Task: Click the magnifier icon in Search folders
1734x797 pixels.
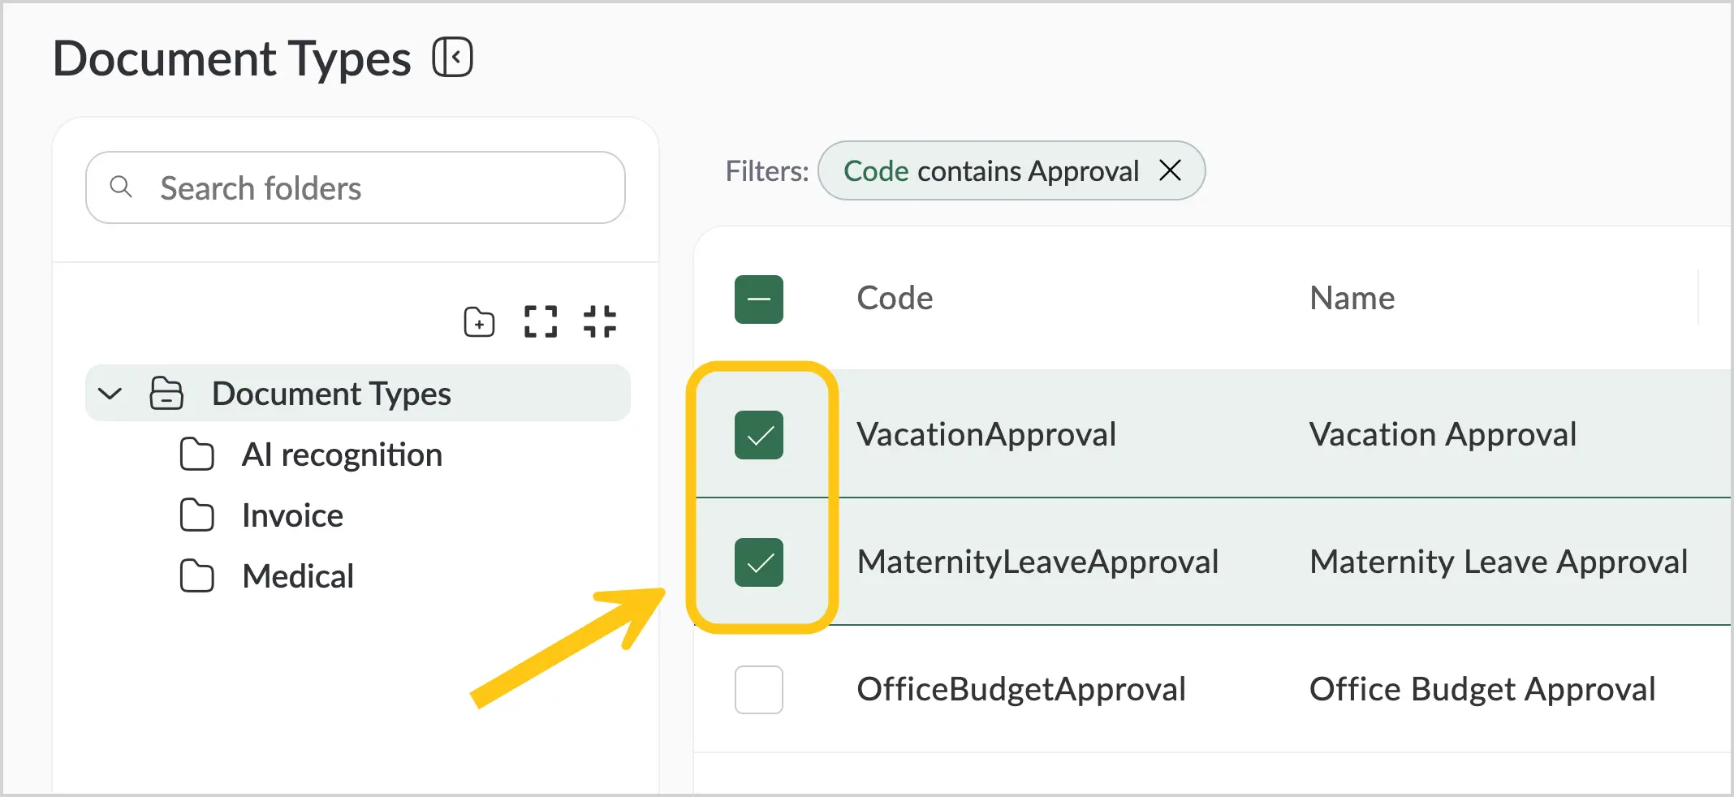Action: [121, 187]
